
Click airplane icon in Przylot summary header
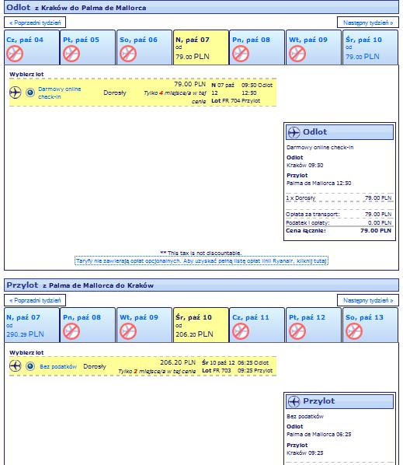click(x=294, y=401)
